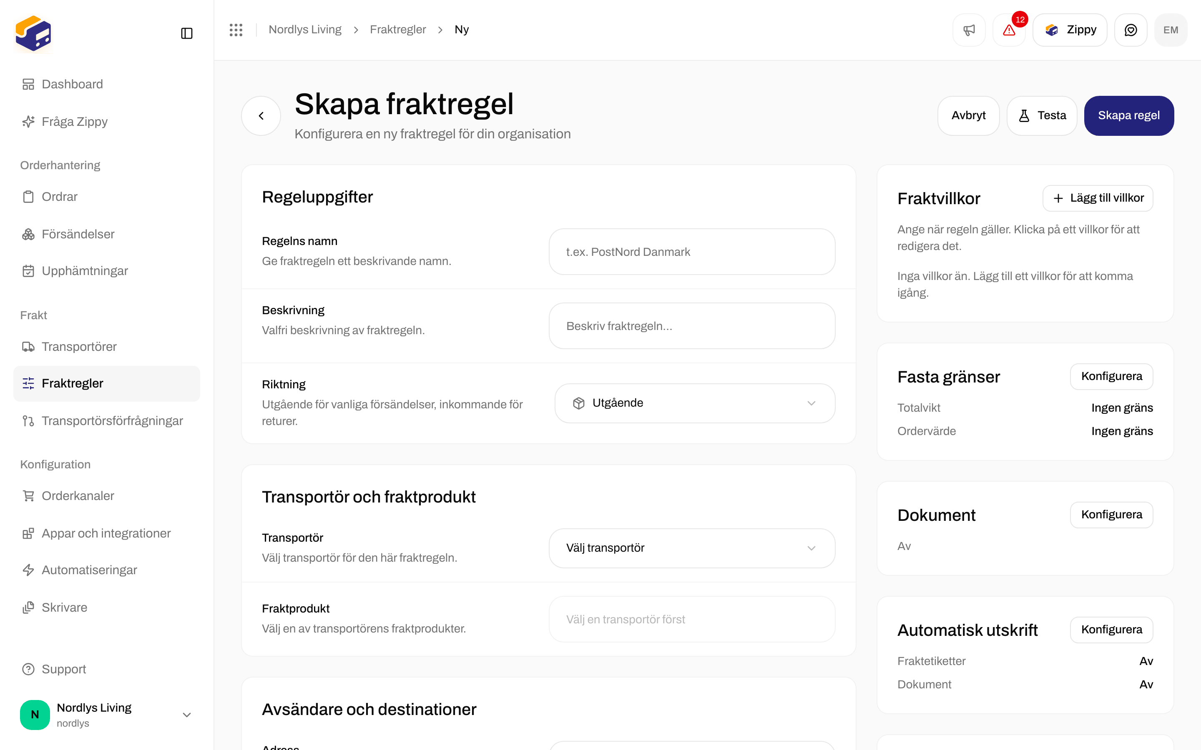This screenshot has height=750, width=1201.
Task: Open the EM user avatar menu
Action: click(x=1171, y=30)
